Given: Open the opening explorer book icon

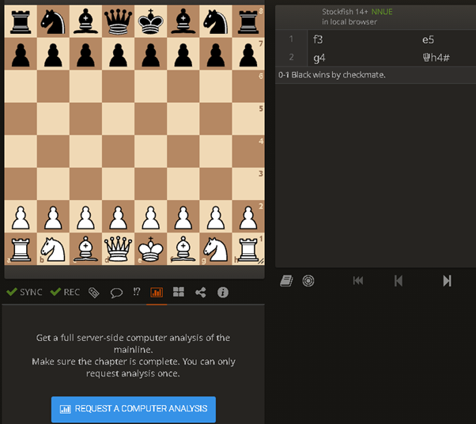Looking at the screenshot, I should coord(286,281).
